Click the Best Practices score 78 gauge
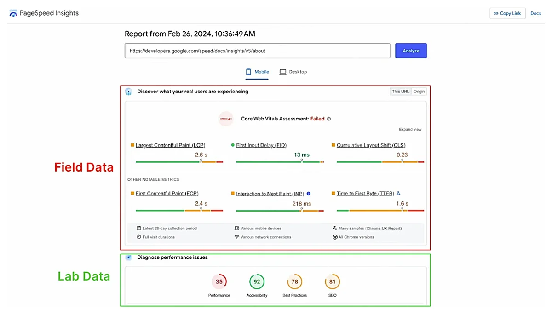The width and height of the screenshot is (552, 321). (294, 281)
